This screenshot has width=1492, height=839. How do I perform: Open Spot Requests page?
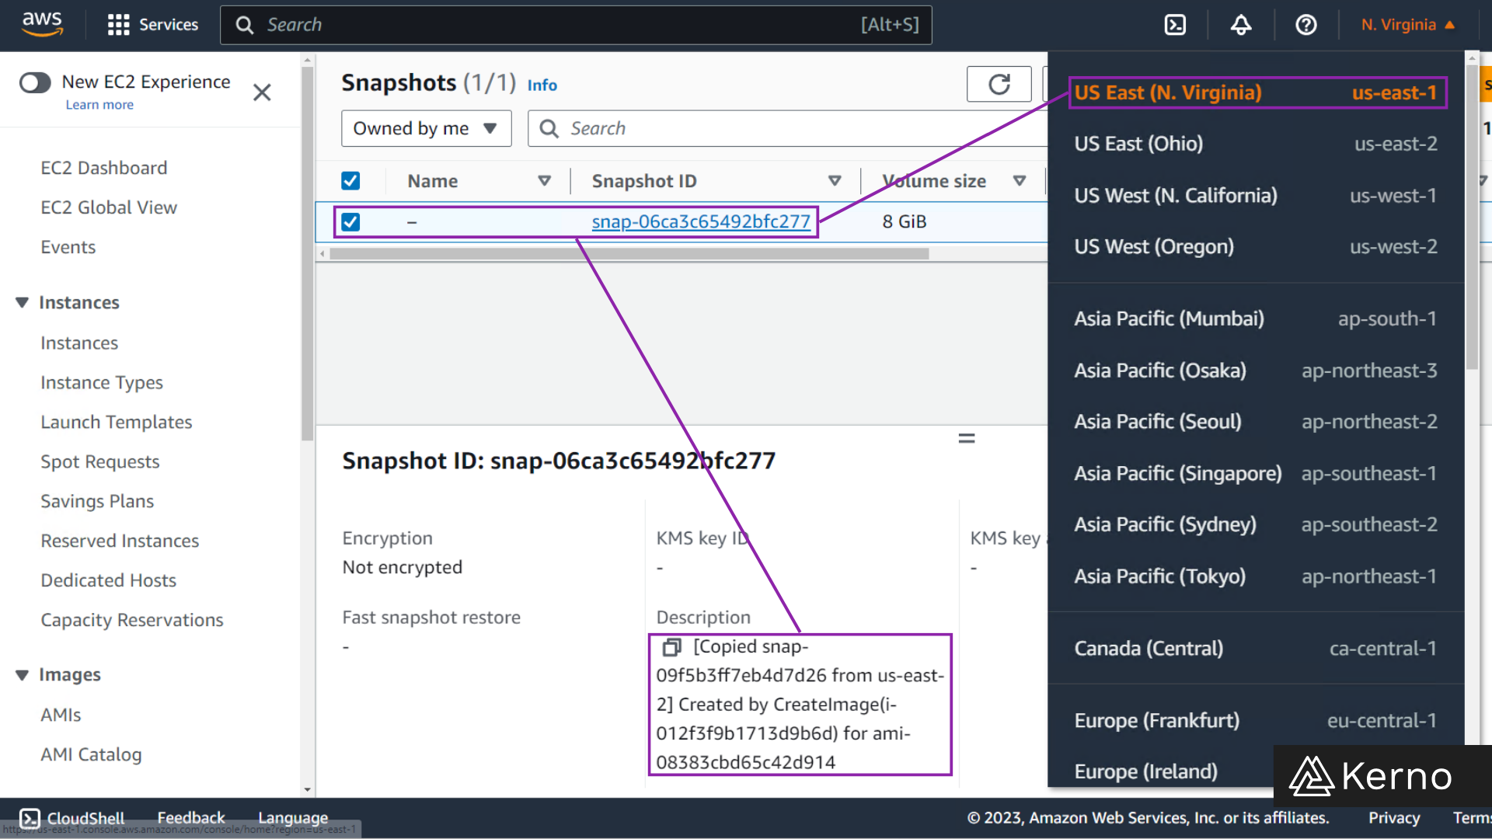point(100,461)
